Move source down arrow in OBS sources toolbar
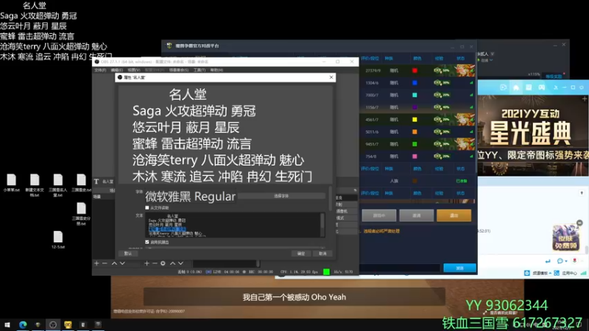Image resolution: width=589 pixels, height=331 pixels. 180,263
